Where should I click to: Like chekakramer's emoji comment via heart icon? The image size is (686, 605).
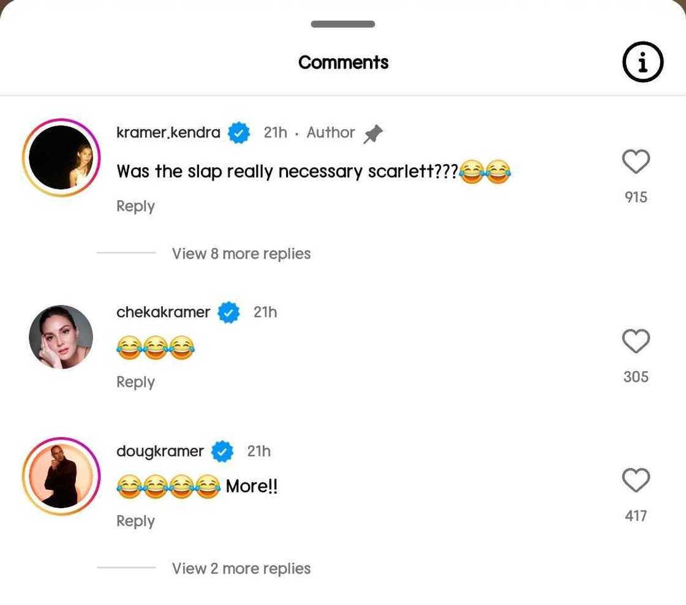click(635, 340)
